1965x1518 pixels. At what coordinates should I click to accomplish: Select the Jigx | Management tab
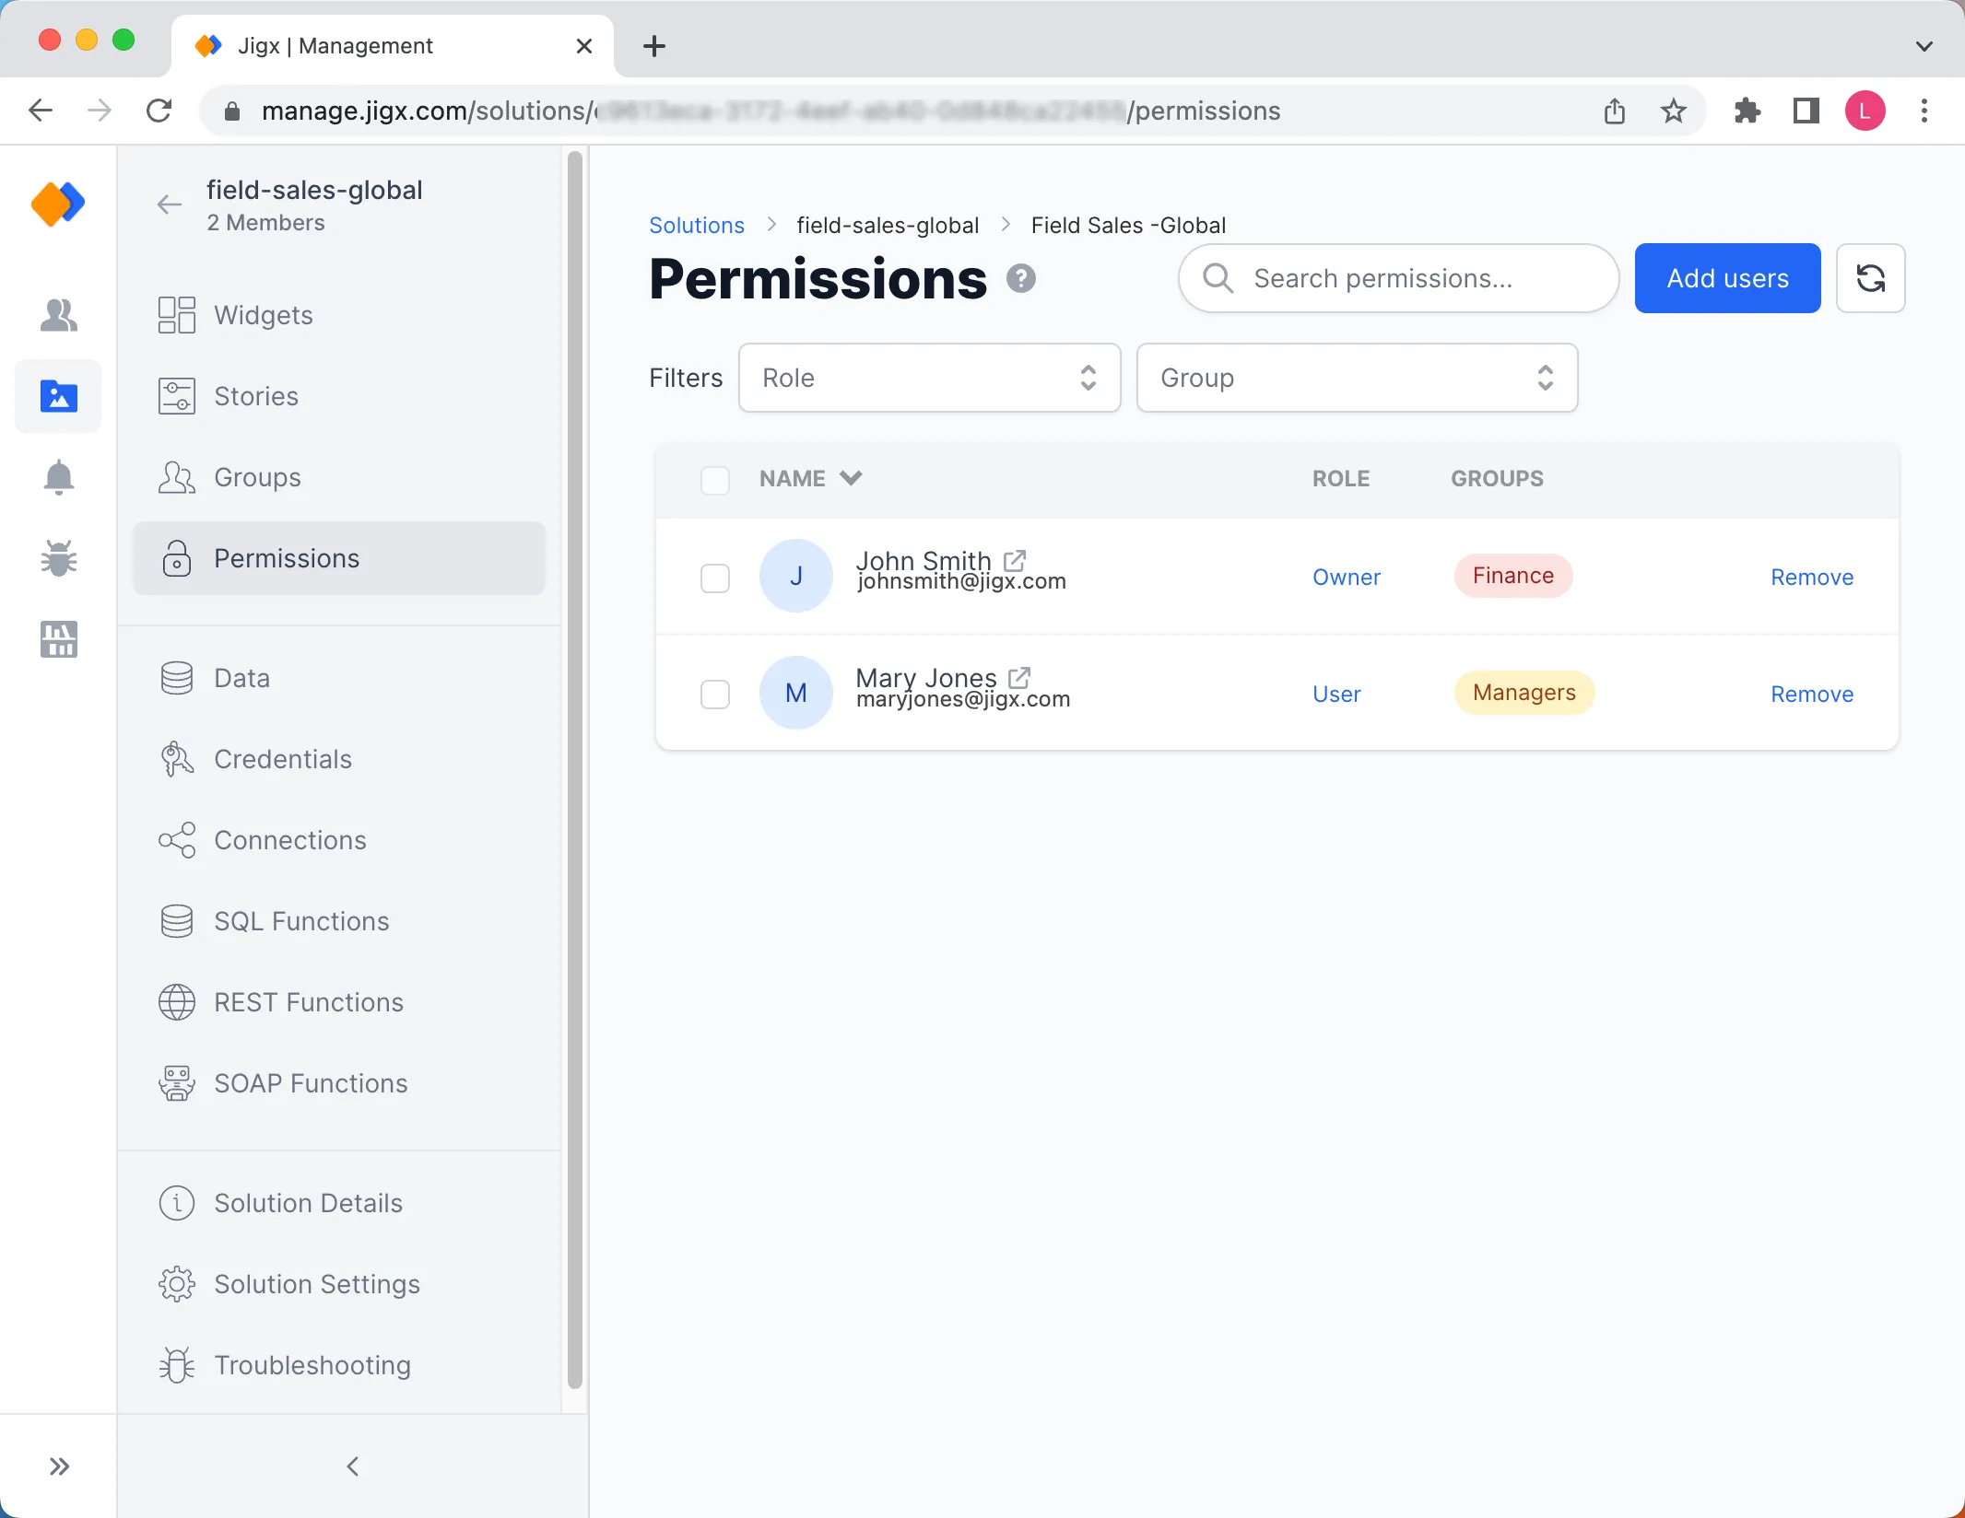coord(393,46)
